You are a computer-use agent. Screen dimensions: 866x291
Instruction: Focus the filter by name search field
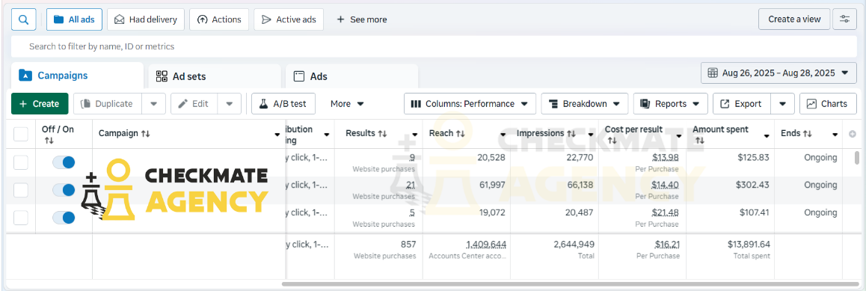(434, 46)
